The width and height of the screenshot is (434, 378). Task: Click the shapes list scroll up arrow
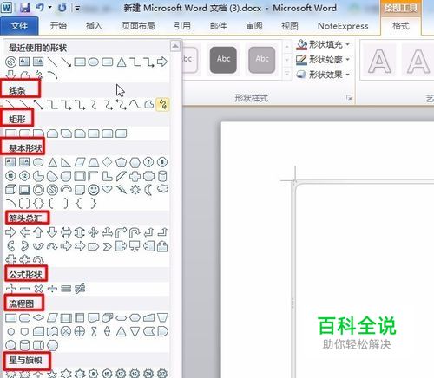(x=175, y=46)
